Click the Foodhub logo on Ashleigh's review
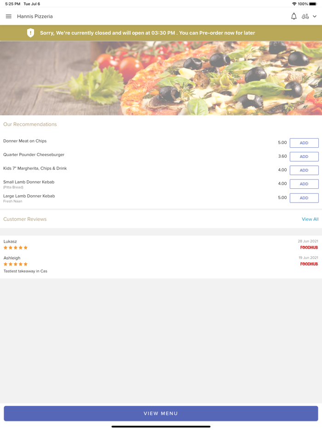The image size is (322, 430). pyautogui.click(x=309, y=264)
